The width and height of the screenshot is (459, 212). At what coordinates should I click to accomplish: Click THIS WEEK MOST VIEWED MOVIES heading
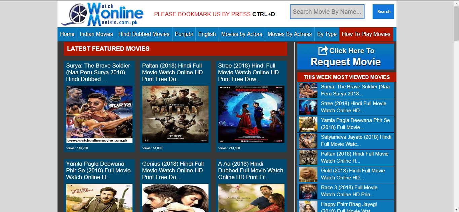click(347, 77)
